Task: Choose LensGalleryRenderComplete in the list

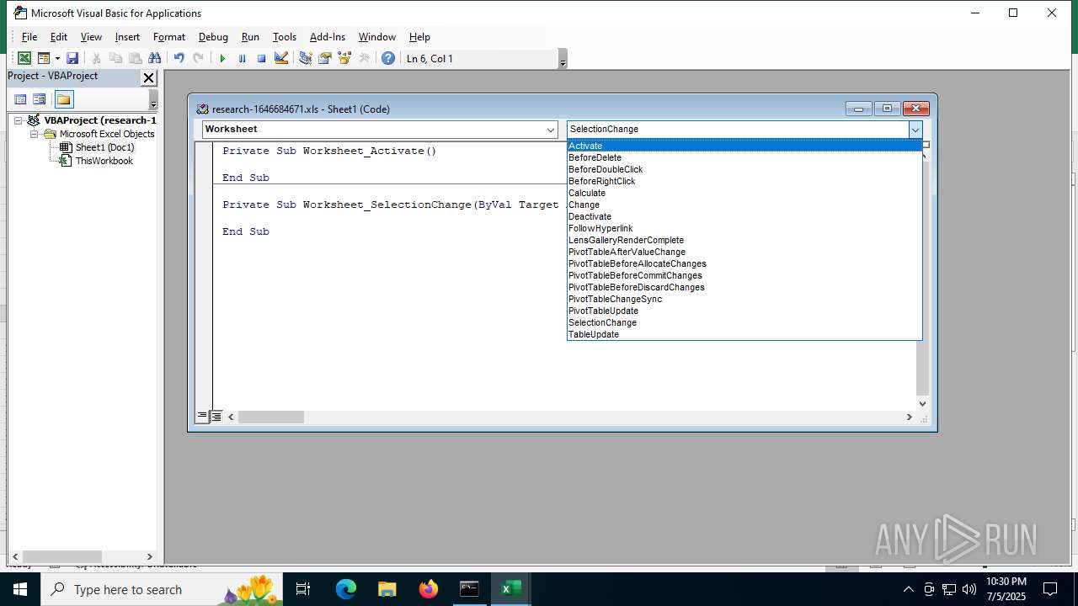Action: [744, 240]
